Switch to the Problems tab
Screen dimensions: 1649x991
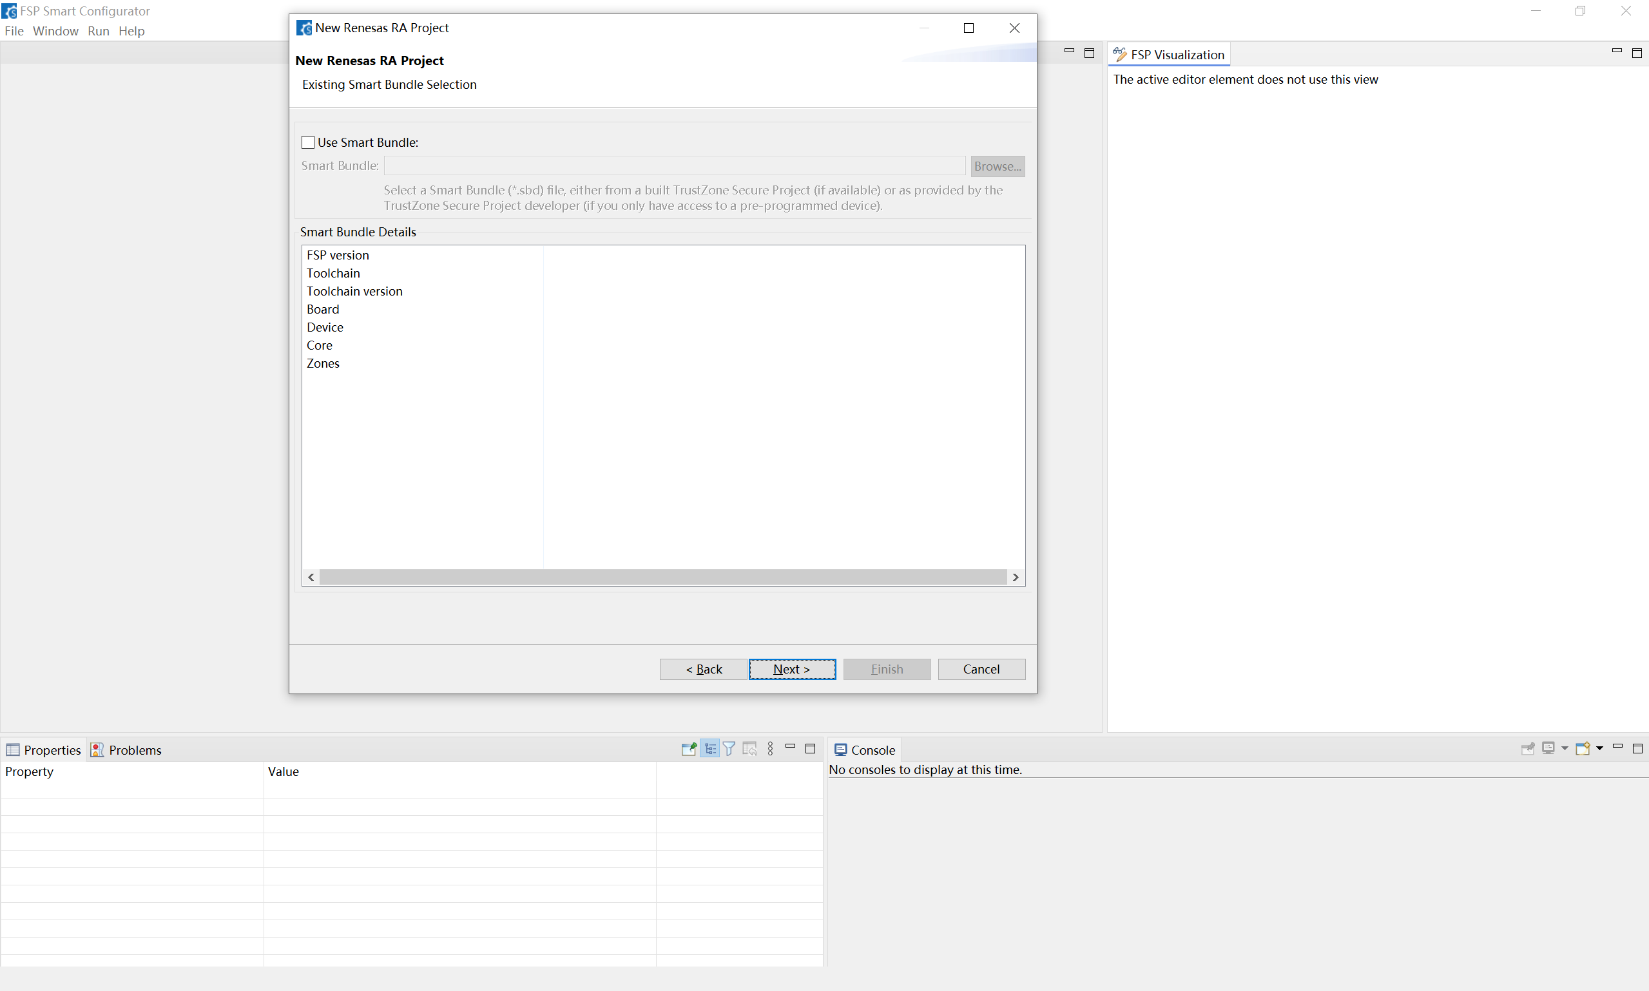click(x=126, y=750)
